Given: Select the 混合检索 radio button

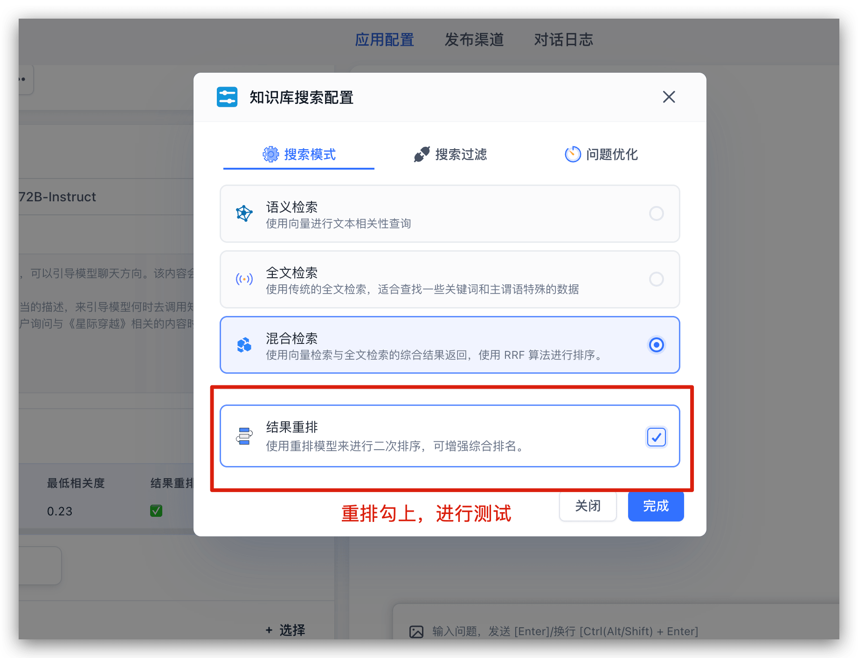Looking at the screenshot, I should 656,345.
